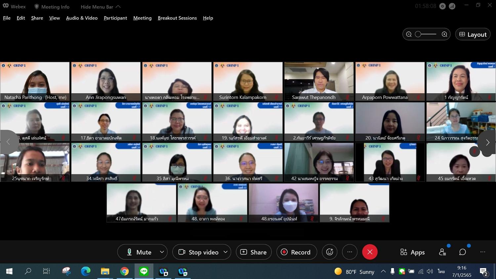Screen dimensions: 496x279
Task: Open the reactions smiley menu
Action: 330,252
